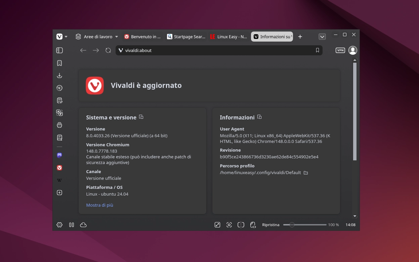The width and height of the screenshot is (419, 262).
Task: Minimize the Vivaldi window
Action: pyautogui.click(x=335, y=35)
